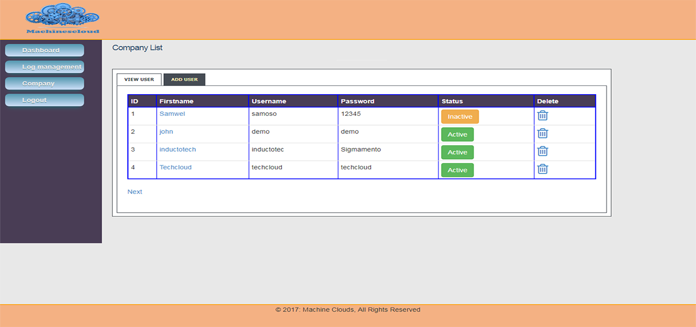The height and width of the screenshot is (327, 696).
Task: Select the VIEW USER tab
Action: pos(139,80)
